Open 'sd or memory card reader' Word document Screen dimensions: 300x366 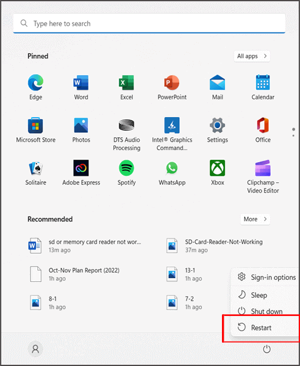tap(85, 246)
